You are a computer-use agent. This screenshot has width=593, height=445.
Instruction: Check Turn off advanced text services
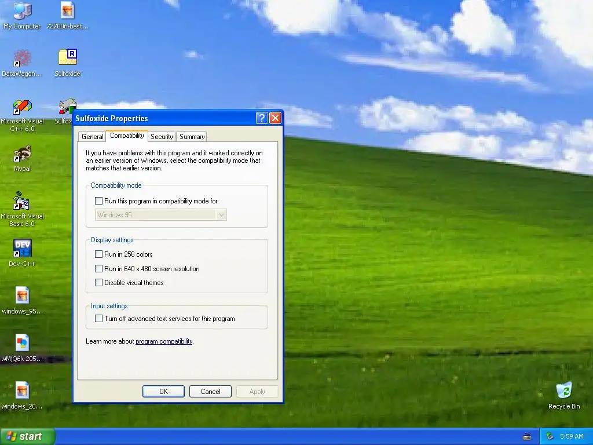coord(98,318)
